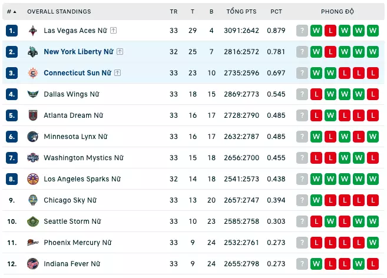The height and width of the screenshot is (278, 387).
Task: Click the Los Angeles Sparks team logo
Action: [33, 179]
